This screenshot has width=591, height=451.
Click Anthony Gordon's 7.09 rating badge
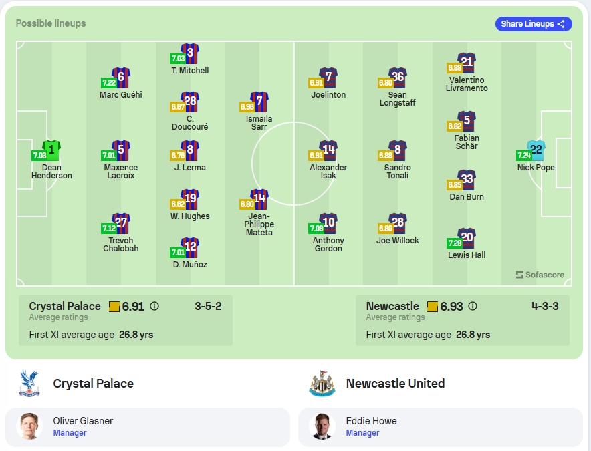coord(316,228)
